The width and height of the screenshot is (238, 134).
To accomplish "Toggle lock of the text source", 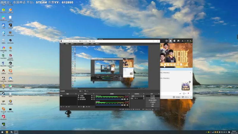I will tap(94, 96).
